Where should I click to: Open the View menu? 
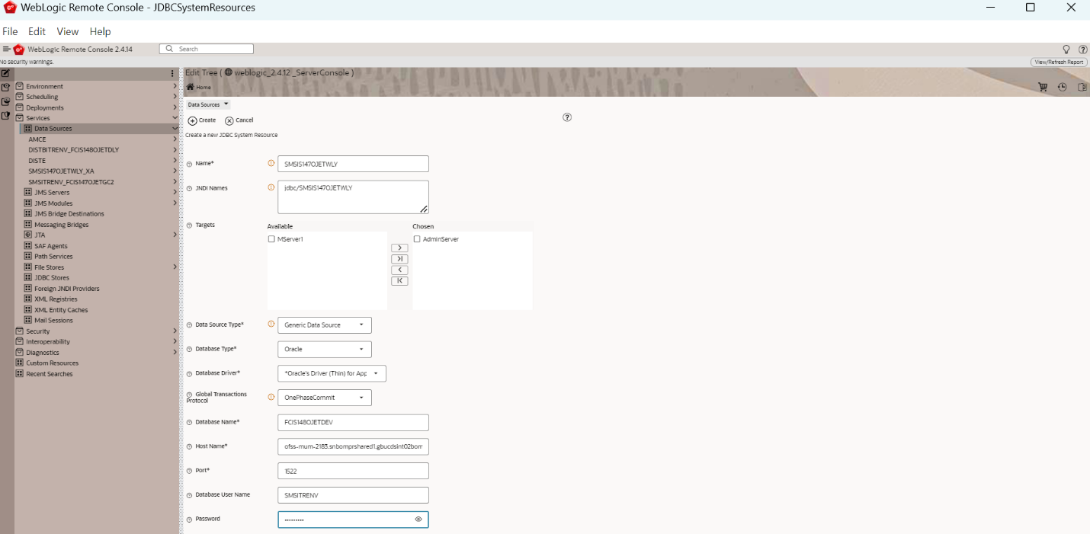click(x=68, y=31)
